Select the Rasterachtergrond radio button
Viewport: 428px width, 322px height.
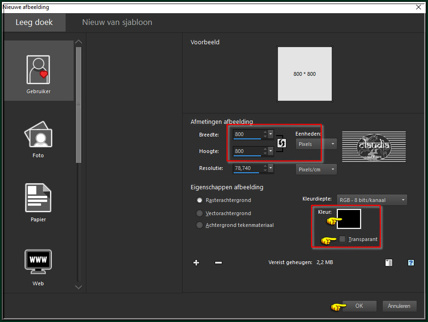(x=200, y=200)
